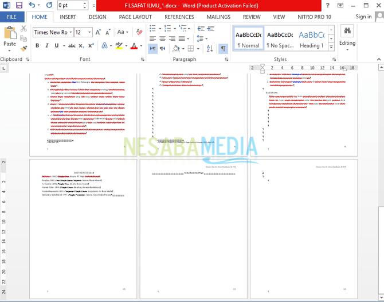Image resolution: width=384 pixels, height=302 pixels.
Task: Clear all formatting with eraser icon
Action: tap(139, 32)
